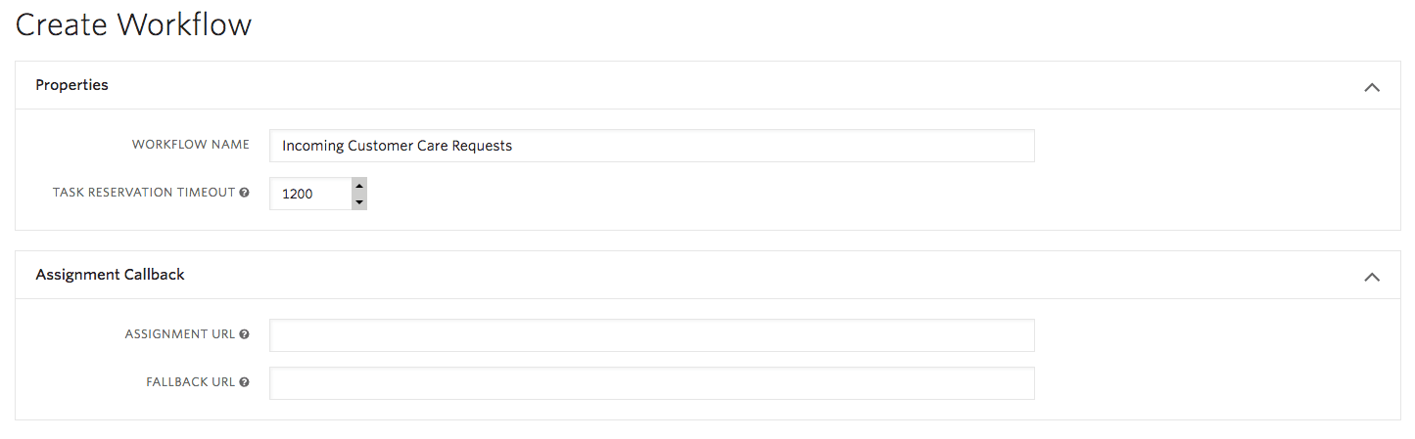
Task: Click the ASSIGNMENT URL label text
Action: [180, 334]
